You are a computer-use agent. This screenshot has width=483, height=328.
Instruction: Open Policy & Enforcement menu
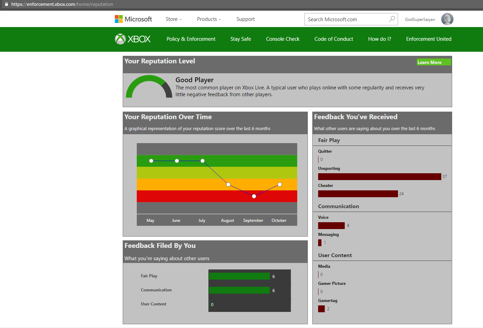pos(191,39)
